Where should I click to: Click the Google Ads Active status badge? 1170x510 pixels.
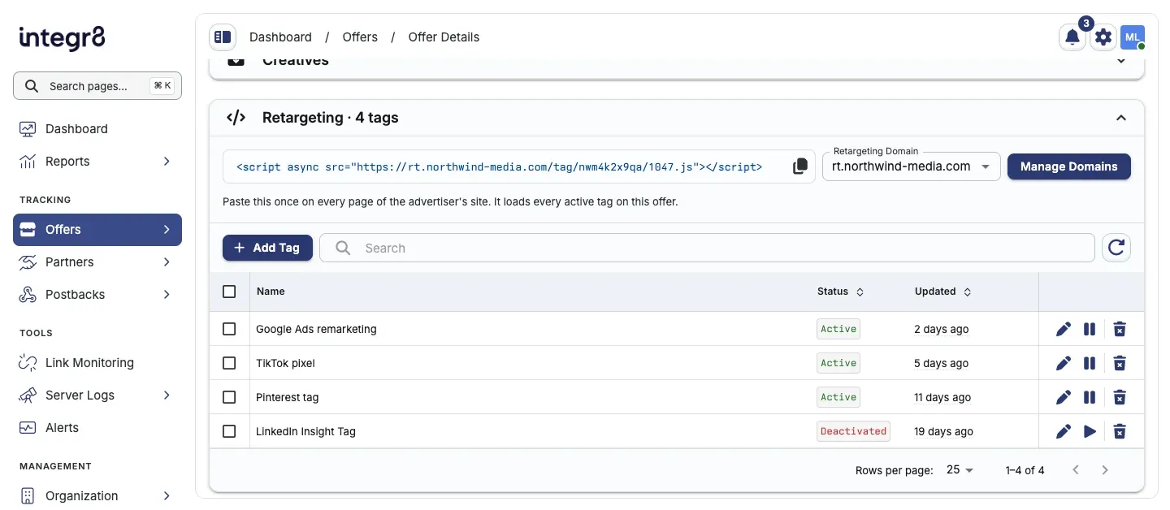coord(838,329)
